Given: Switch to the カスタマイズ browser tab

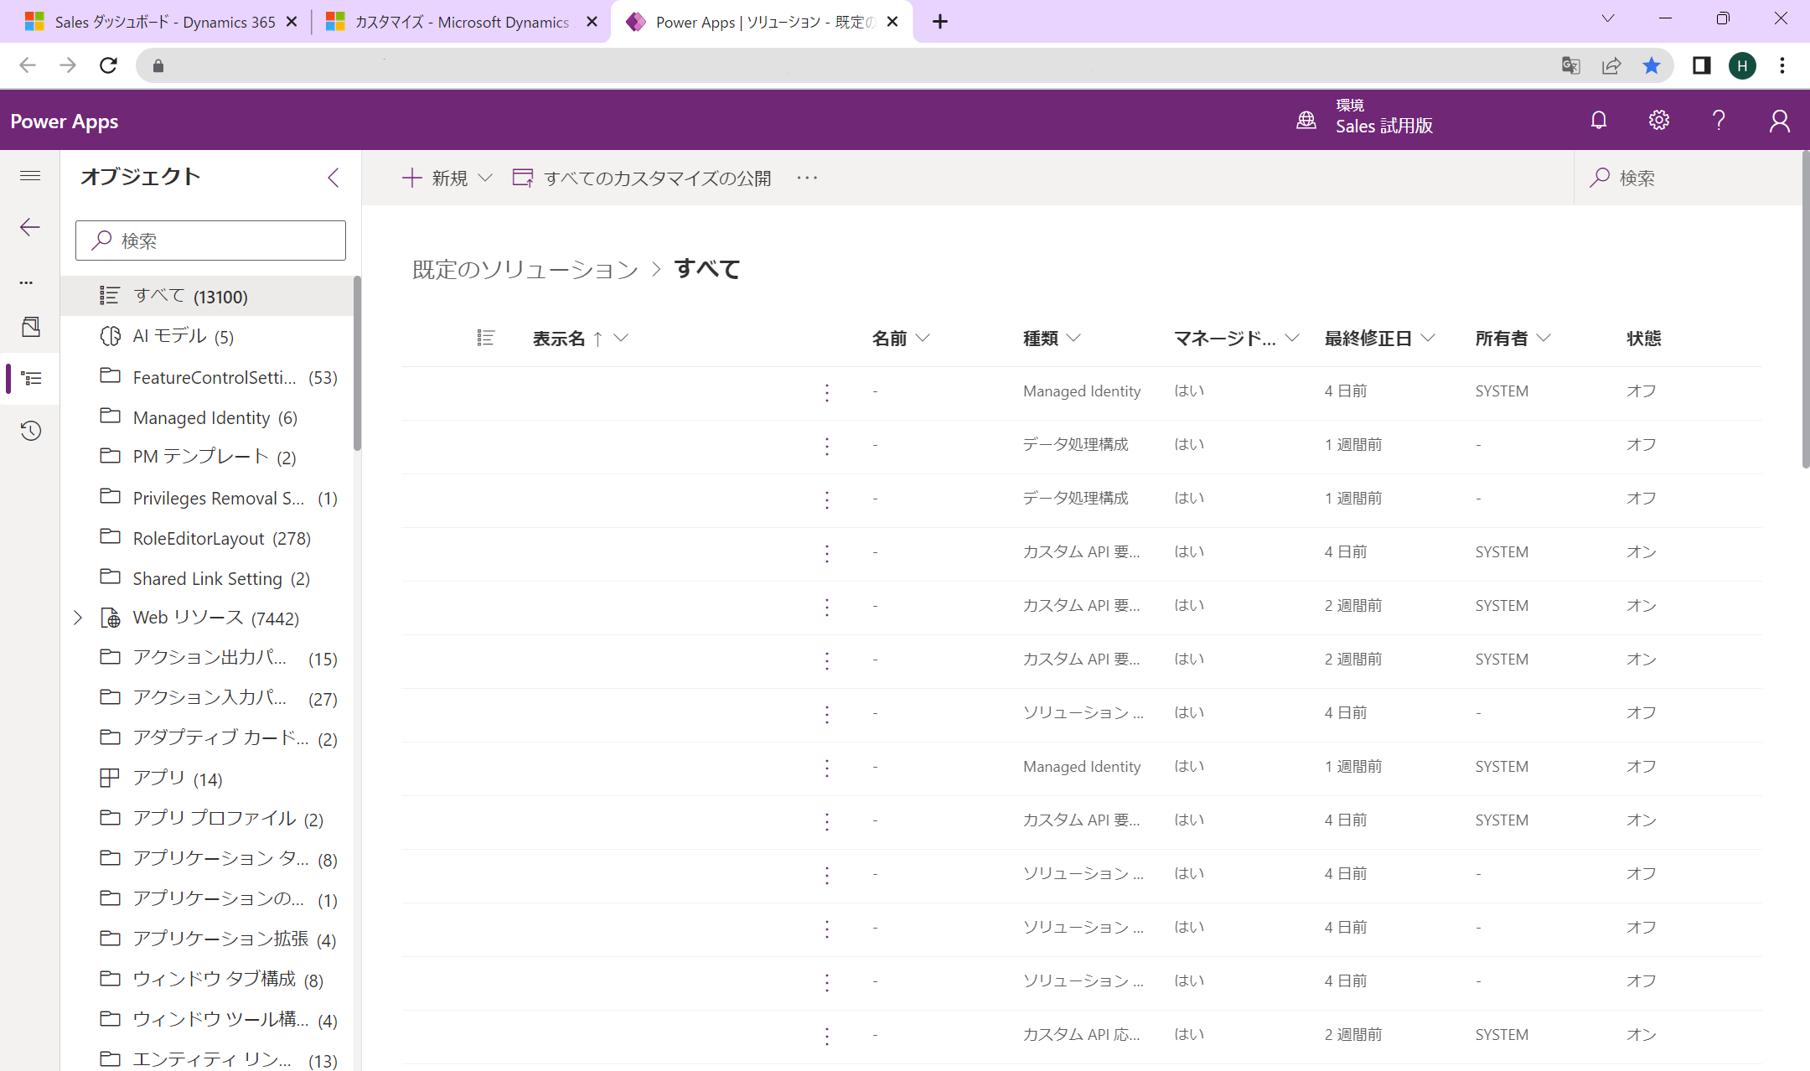Looking at the screenshot, I should click(x=462, y=22).
